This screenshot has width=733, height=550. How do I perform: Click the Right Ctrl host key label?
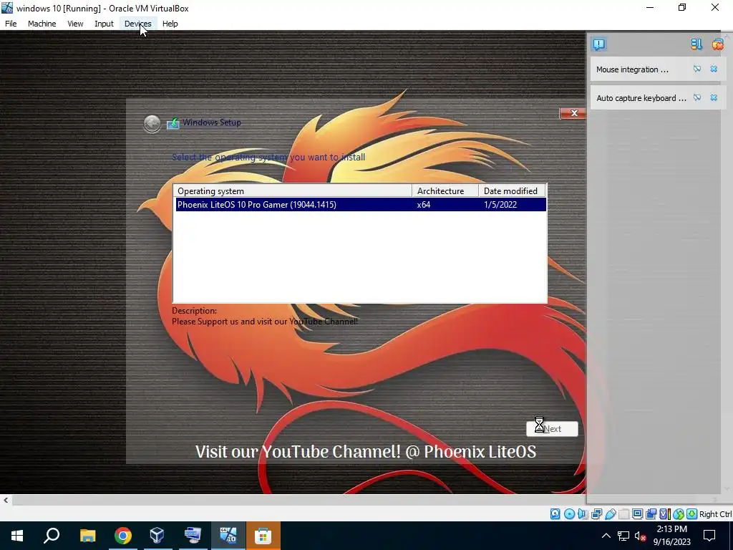[x=715, y=514]
